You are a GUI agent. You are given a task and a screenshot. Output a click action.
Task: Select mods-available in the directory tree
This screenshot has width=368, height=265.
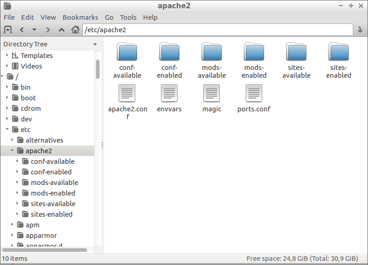click(54, 182)
